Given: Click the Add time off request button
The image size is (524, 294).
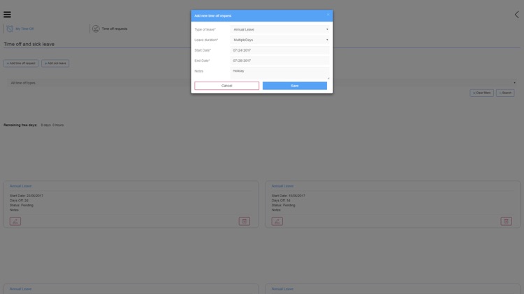Looking at the screenshot, I should [x=21, y=63].
